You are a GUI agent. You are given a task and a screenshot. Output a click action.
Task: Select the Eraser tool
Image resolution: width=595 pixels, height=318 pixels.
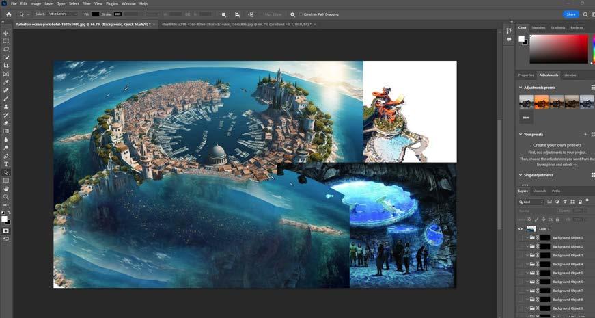(x=6, y=123)
